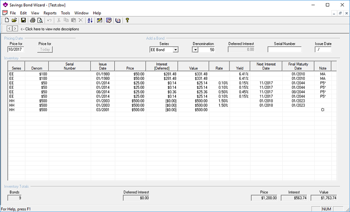Screen dimensions: 350x212
Task: Open the Help menu
Action: pyautogui.click(x=97, y=13)
